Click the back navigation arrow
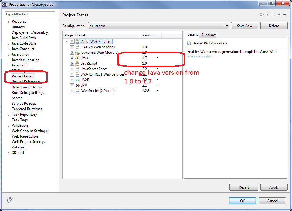The height and width of the screenshot is (211, 292). pyautogui.click(x=261, y=14)
